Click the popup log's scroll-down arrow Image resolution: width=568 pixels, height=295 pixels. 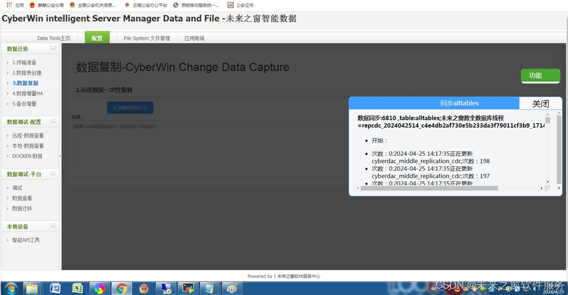tap(547, 182)
